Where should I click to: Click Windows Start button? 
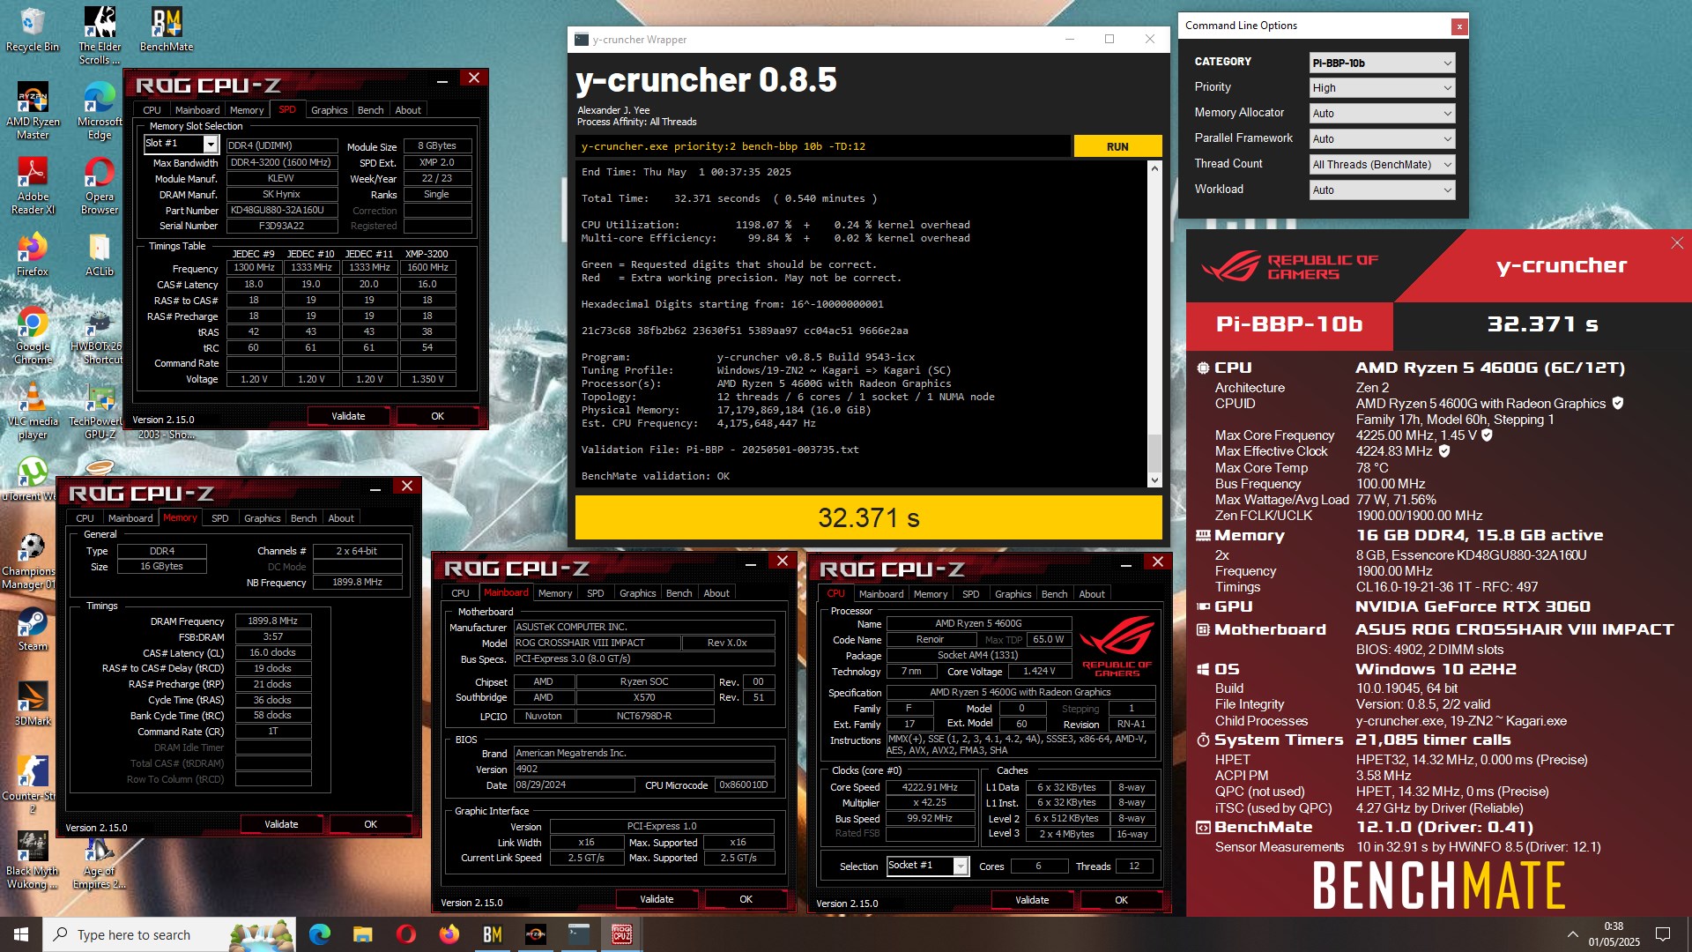(x=21, y=934)
